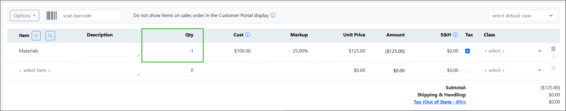Check Tax for empty item row
This screenshot has height=111, width=566.
[468, 70]
